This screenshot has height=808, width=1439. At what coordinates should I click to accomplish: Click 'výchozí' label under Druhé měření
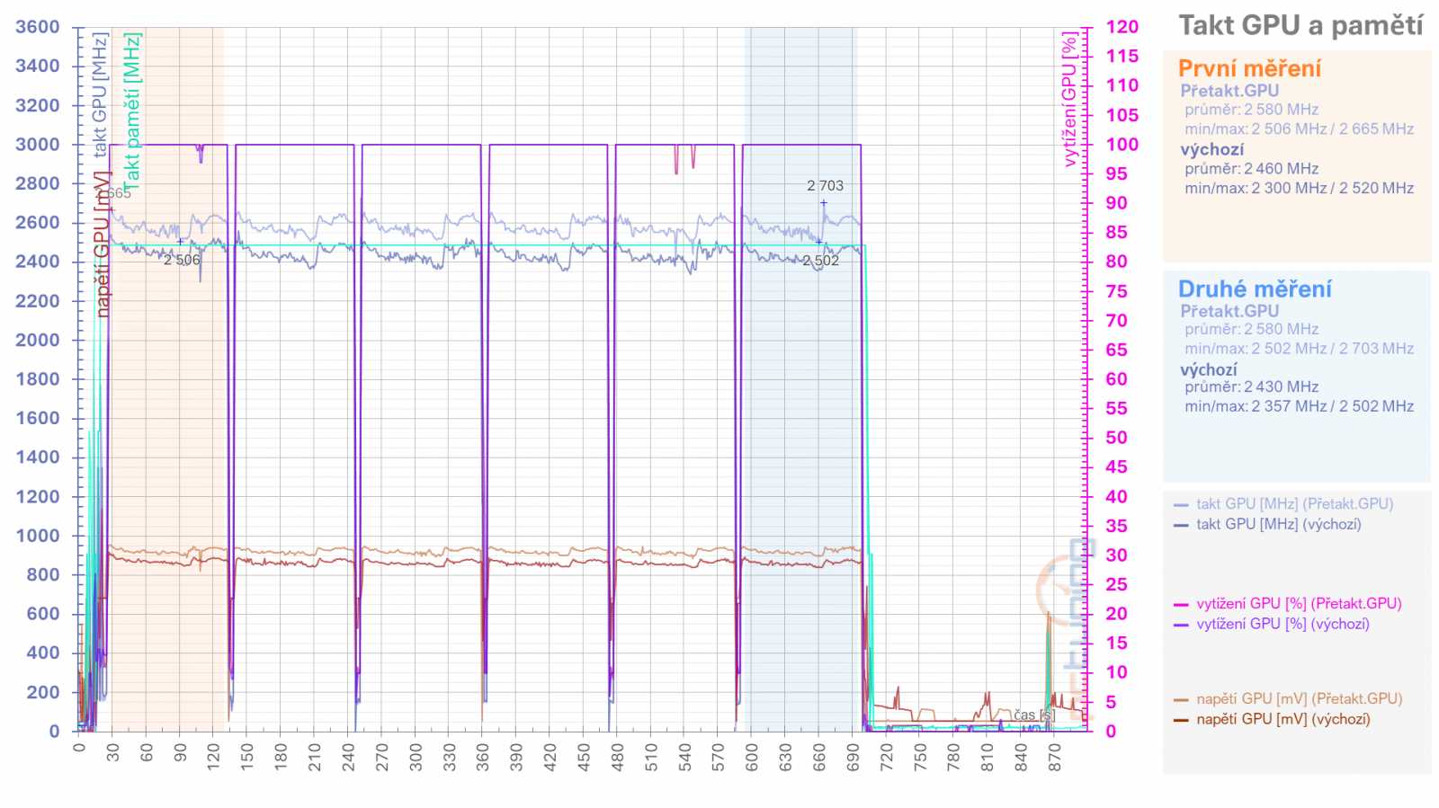click(x=1209, y=369)
